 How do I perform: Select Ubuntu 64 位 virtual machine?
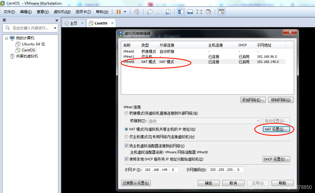(x=33, y=44)
